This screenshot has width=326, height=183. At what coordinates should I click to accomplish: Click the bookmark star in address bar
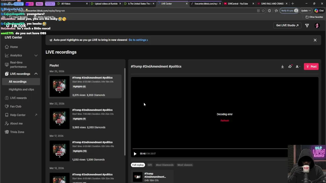263,11
